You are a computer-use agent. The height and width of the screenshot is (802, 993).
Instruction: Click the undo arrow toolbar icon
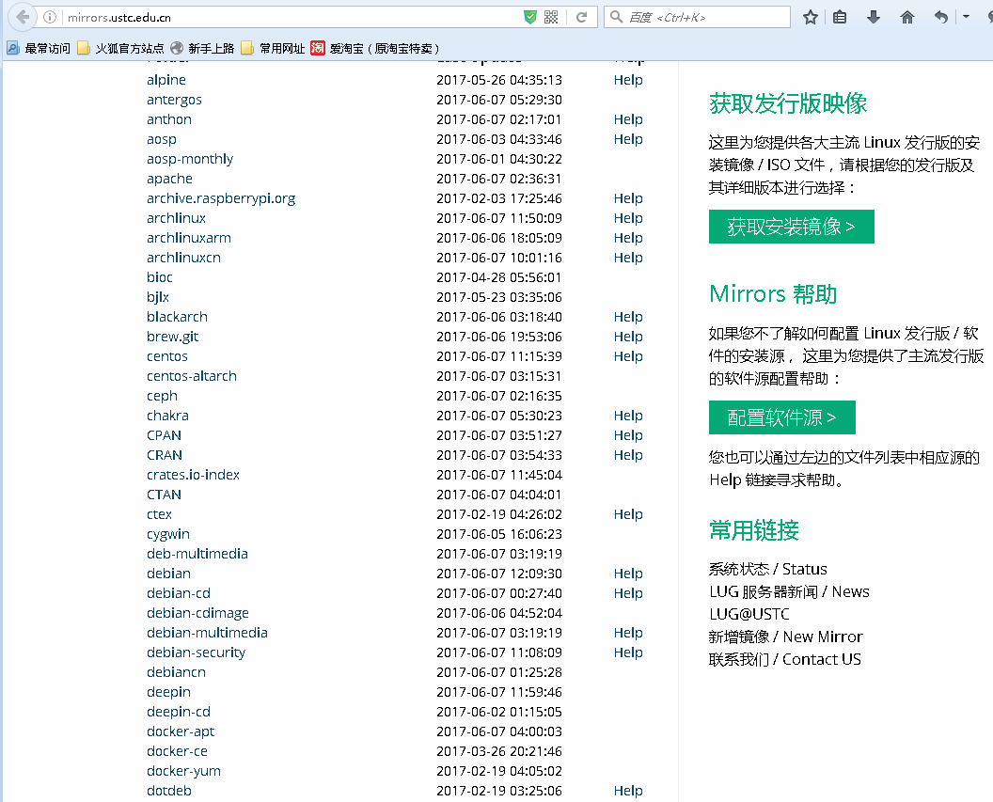(941, 17)
